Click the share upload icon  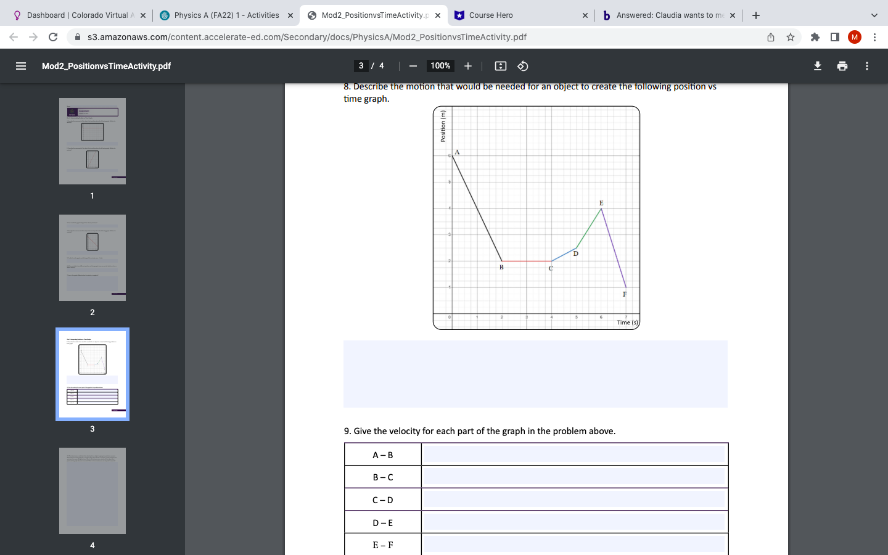(x=770, y=37)
